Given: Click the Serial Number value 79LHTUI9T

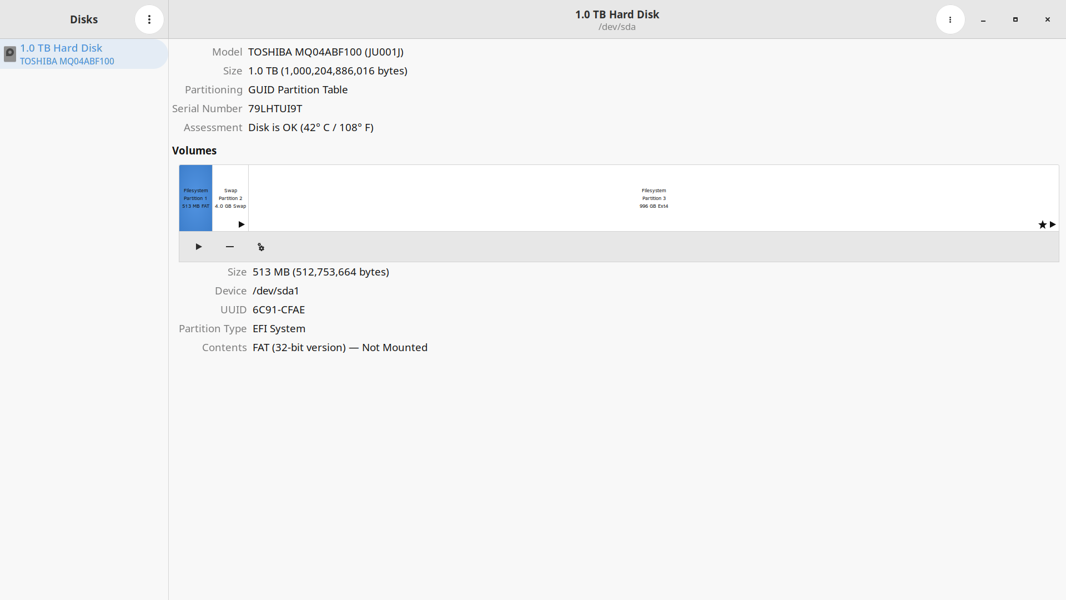Looking at the screenshot, I should coord(275,108).
